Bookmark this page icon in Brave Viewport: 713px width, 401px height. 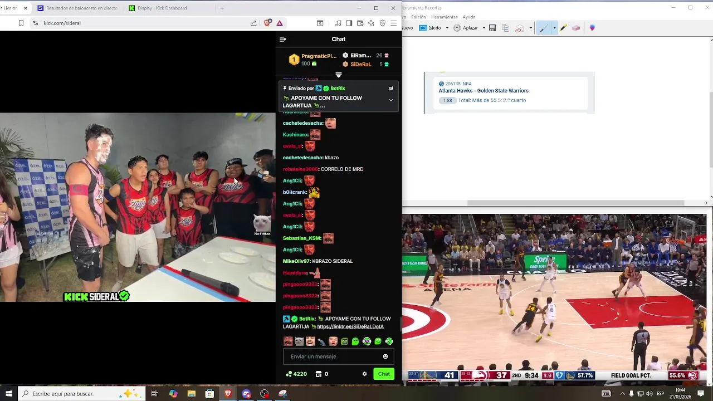coord(21,23)
